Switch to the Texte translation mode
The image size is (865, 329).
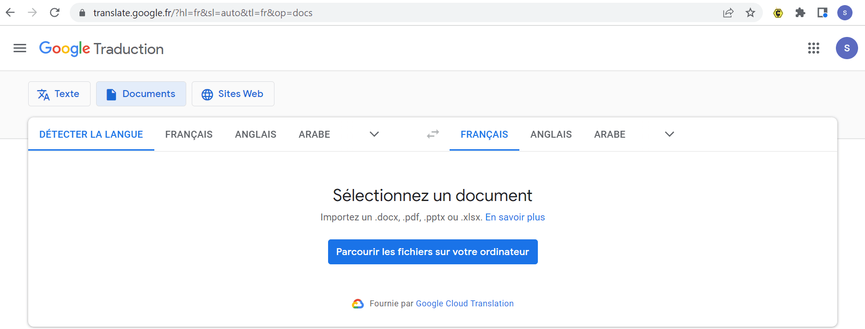tap(59, 94)
